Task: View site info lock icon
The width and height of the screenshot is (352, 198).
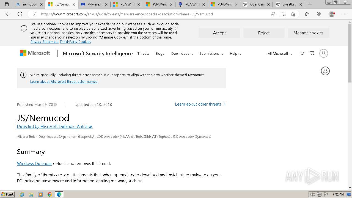Action: (35, 14)
